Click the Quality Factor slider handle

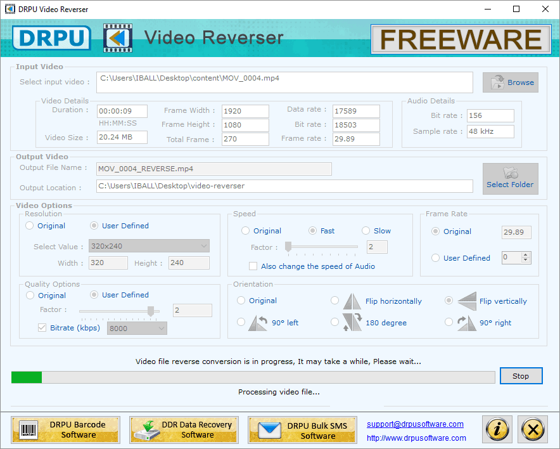click(151, 311)
